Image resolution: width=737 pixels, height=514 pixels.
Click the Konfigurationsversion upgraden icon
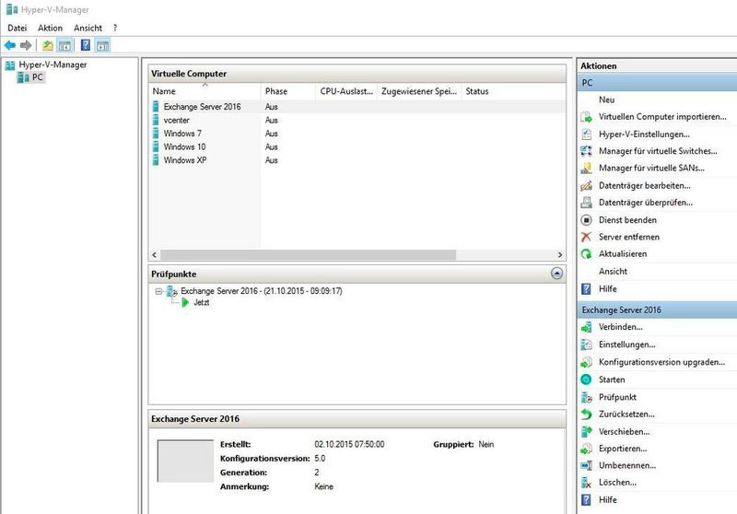586,362
